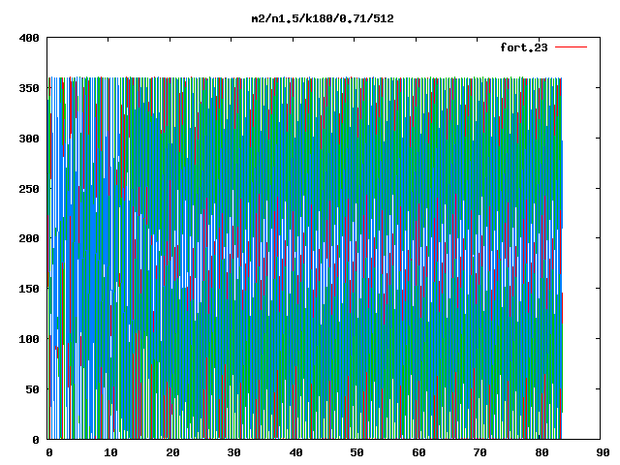Screen dimensions: 620x465
Task: Click x-axis label 70
Action: (480, 452)
